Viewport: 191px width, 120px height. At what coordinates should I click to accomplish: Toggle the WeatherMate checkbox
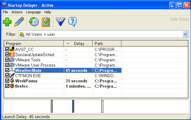7,70
